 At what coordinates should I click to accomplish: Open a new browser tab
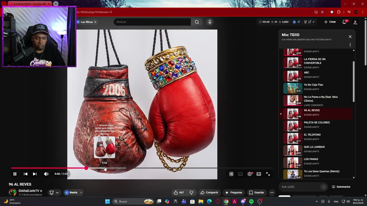56,4
